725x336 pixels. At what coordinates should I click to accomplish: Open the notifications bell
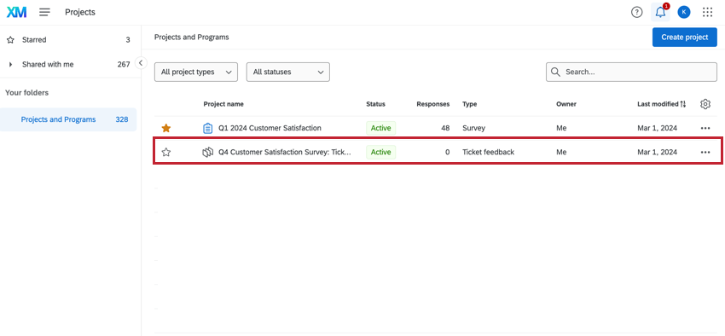click(660, 13)
